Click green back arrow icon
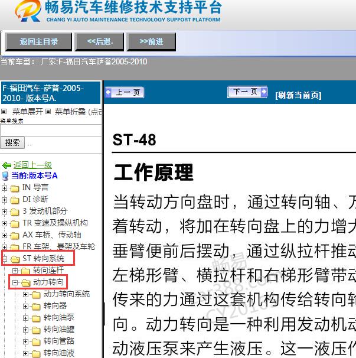 pos(6,165)
